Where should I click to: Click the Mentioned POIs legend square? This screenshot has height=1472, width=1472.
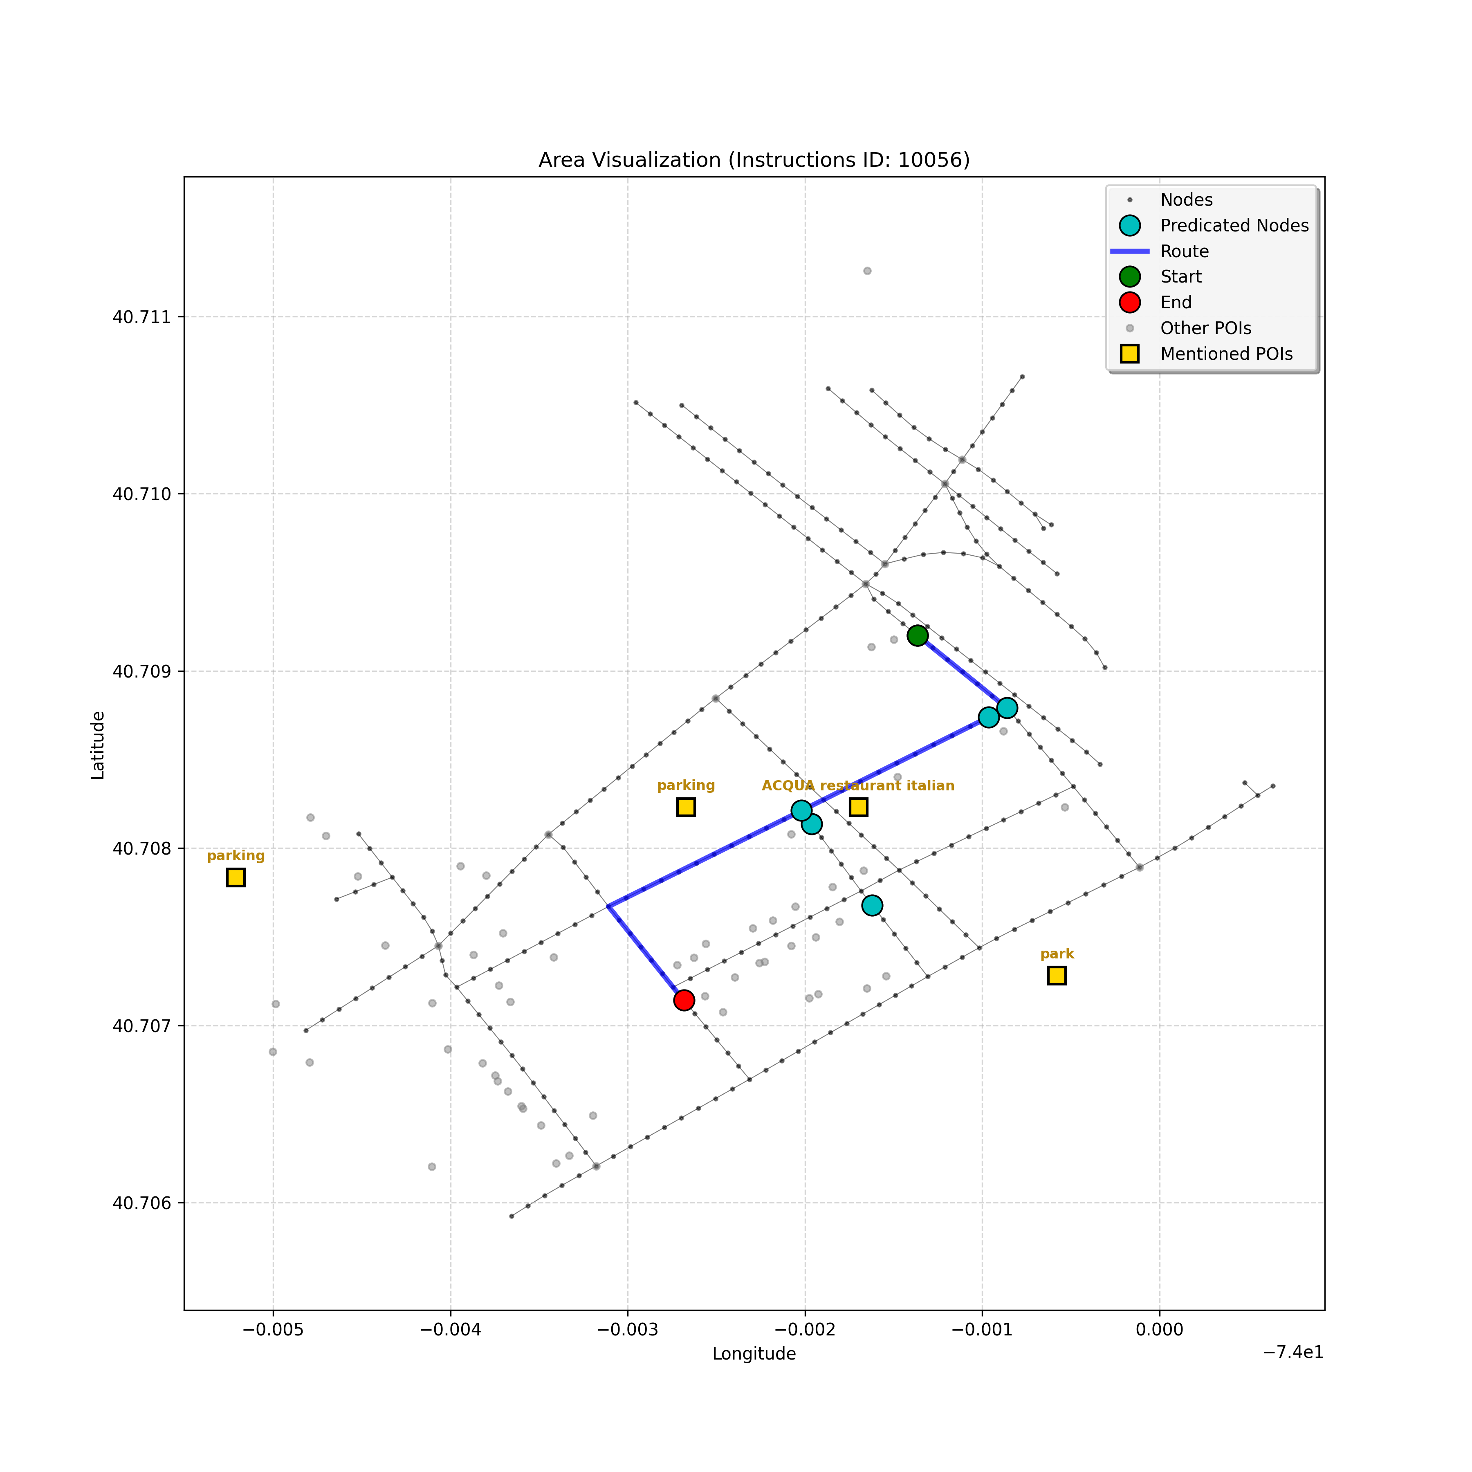pyautogui.click(x=1130, y=354)
